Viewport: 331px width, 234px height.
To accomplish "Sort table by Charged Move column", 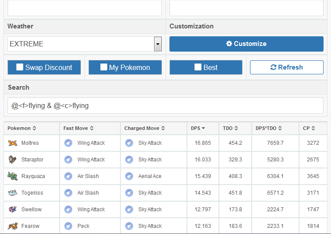I will coord(144,128).
